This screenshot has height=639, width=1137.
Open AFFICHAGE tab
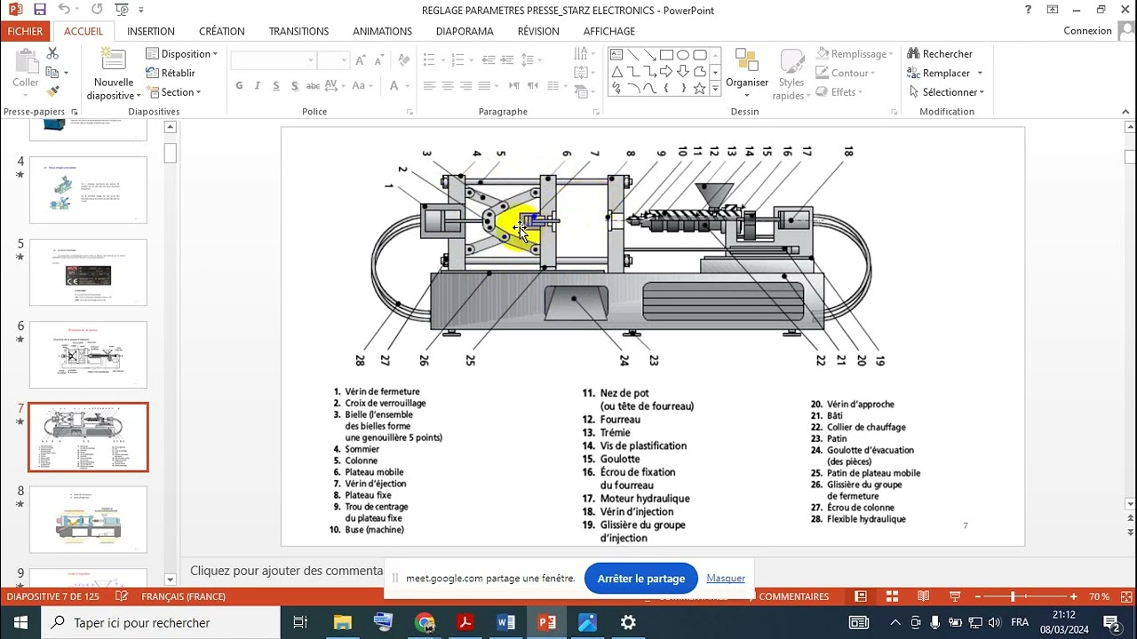(609, 31)
